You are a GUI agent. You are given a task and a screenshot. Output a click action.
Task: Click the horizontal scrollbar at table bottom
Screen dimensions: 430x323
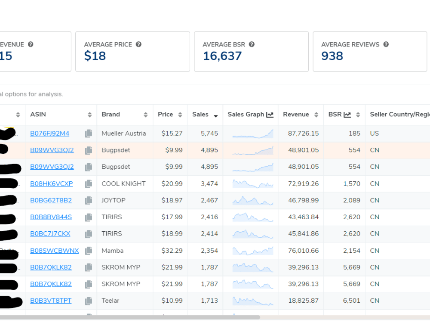click(129, 317)
